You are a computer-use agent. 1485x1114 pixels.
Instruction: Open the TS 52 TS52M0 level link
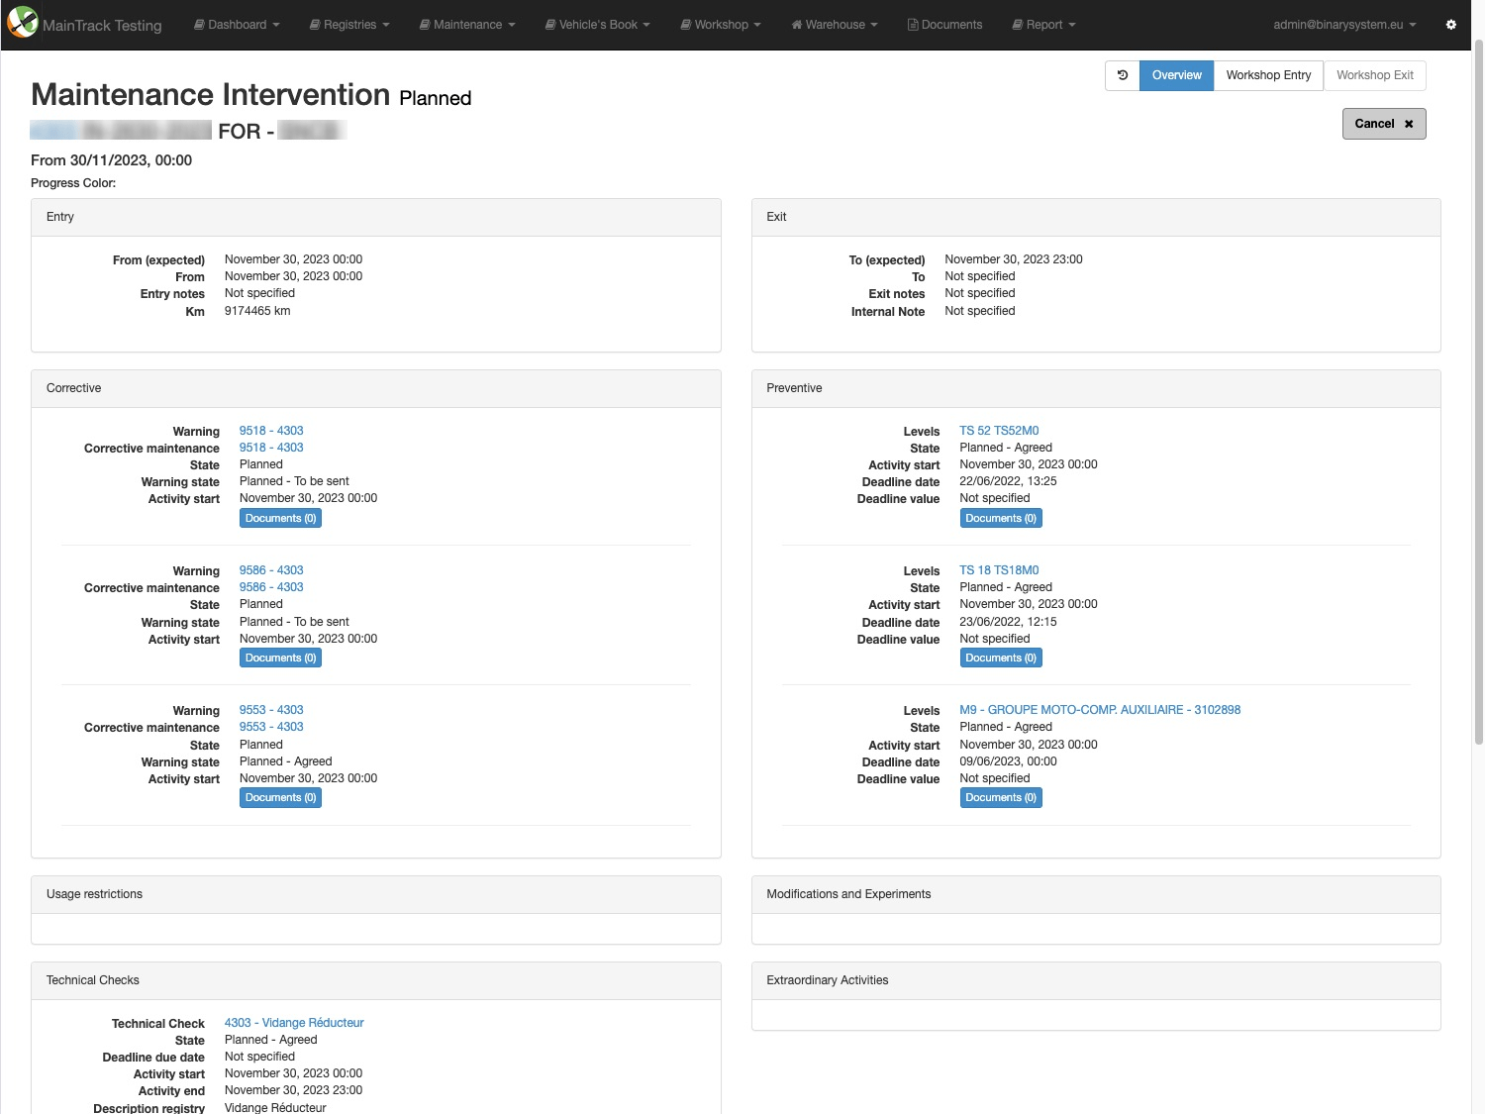pyautogui.click(x=999, y=431)
